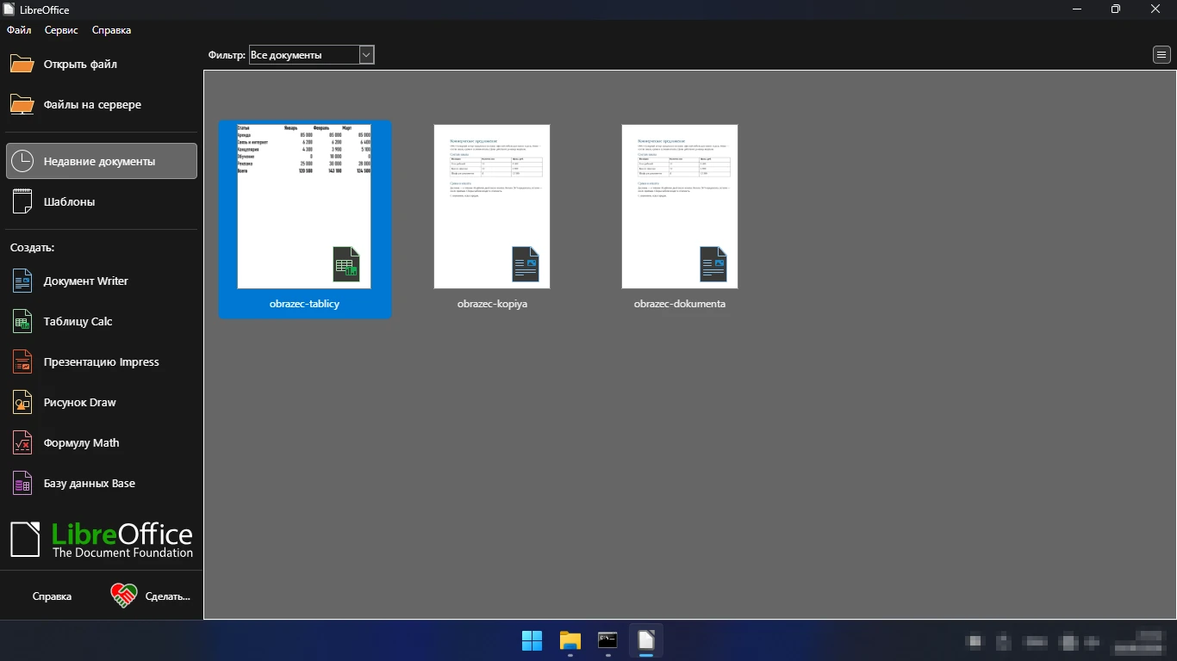Click the file name obrazec-dokumenta
1177x661 pixels.
(680, 304)
